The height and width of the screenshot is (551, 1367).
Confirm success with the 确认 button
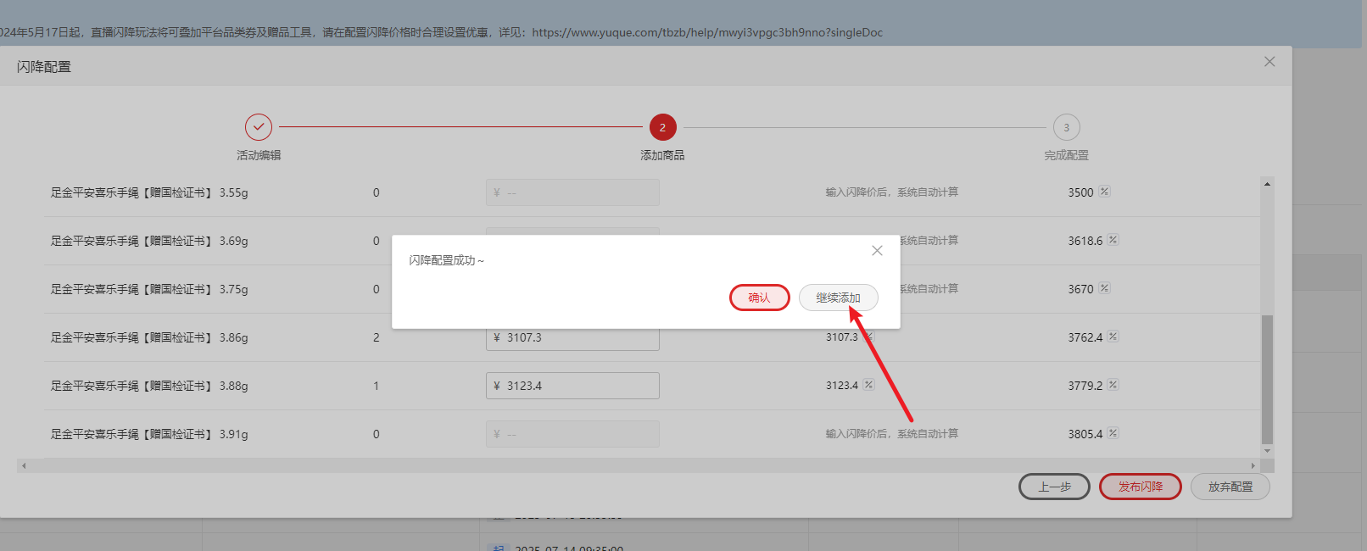coord(759,298)
